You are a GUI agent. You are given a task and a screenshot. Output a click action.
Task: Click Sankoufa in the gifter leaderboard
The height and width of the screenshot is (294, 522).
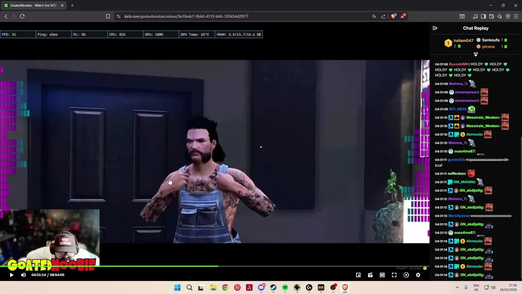pos(491,40)
